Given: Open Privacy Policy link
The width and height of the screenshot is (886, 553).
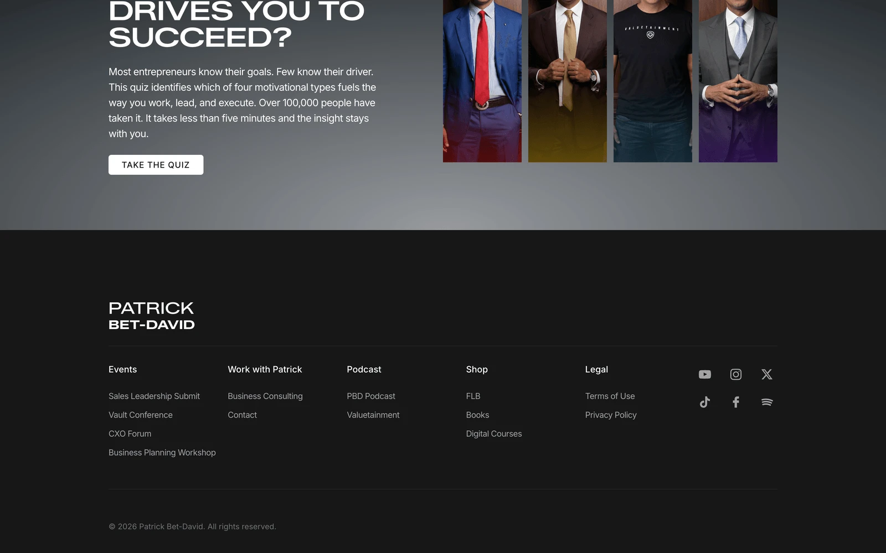Looking at the screenshot, I should click(x=611, y=415).
